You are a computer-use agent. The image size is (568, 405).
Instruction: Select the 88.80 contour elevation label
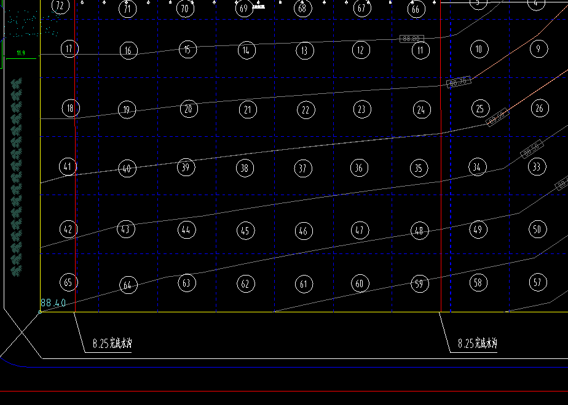pos(411,39)
